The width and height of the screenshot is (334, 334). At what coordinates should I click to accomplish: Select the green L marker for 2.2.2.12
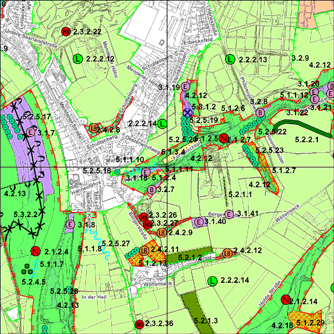[78, 59]
